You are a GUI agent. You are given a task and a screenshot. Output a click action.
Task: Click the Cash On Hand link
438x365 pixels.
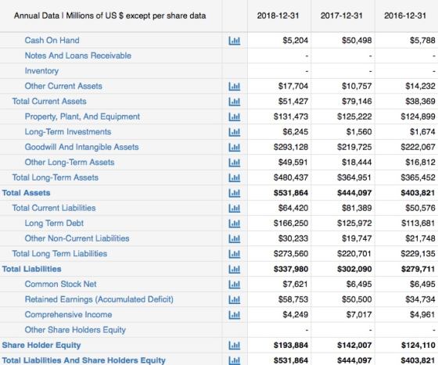(52, 40)
